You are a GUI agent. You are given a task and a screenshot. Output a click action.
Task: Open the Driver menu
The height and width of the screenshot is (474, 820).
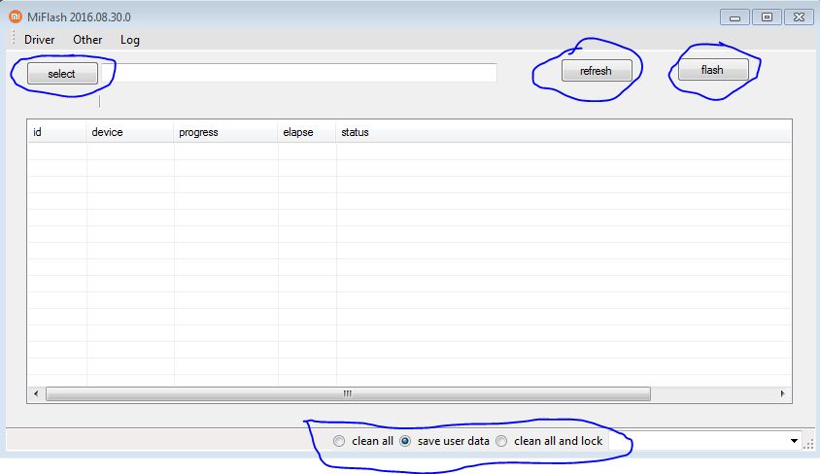pyautogui.click(x=39, y=40)
